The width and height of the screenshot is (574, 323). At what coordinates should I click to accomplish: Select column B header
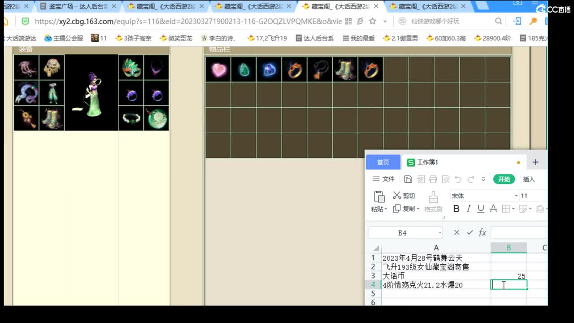tap(509, 248)
